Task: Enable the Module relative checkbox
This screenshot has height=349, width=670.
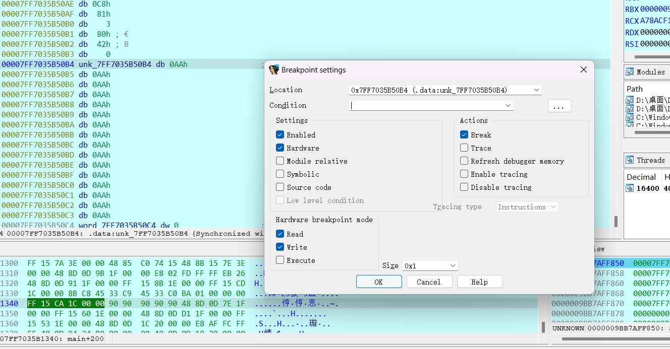Action: (280, 161)
